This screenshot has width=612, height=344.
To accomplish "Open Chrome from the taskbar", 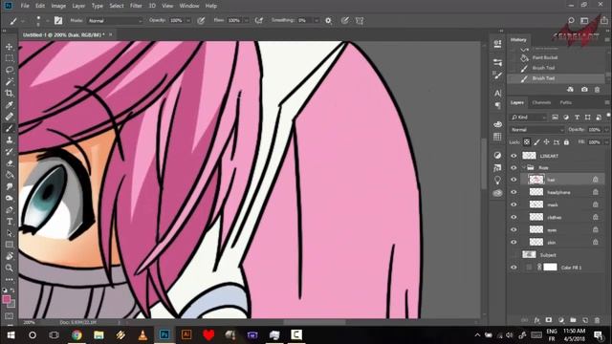I will 76,334.
